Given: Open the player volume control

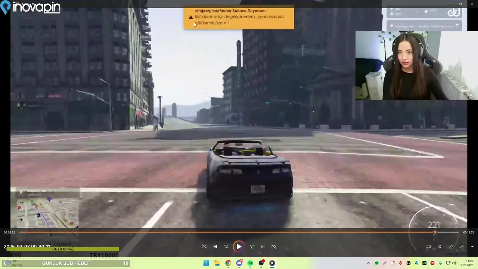Looking at the screenshot, I should [x=439, y=247].
